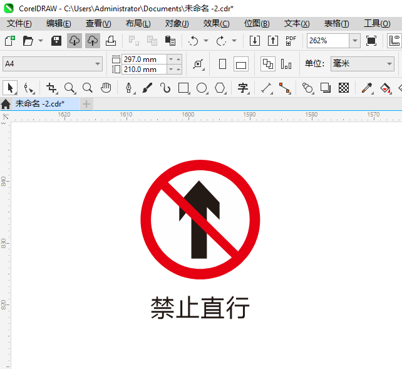Image resolution: width=402 pixels, height=369 pixels.
Task: Click the New document icon
Action: click(x=10, y=41)
